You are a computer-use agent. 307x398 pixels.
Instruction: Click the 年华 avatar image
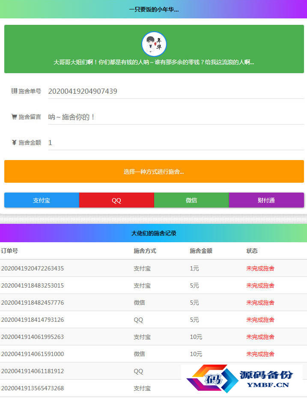pyautogui.click(x=154, y=44)
